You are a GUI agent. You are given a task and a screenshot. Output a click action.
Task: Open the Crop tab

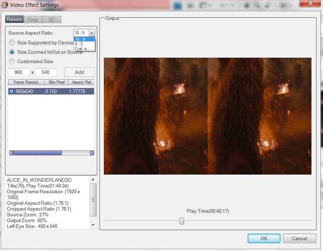[33, 19]
